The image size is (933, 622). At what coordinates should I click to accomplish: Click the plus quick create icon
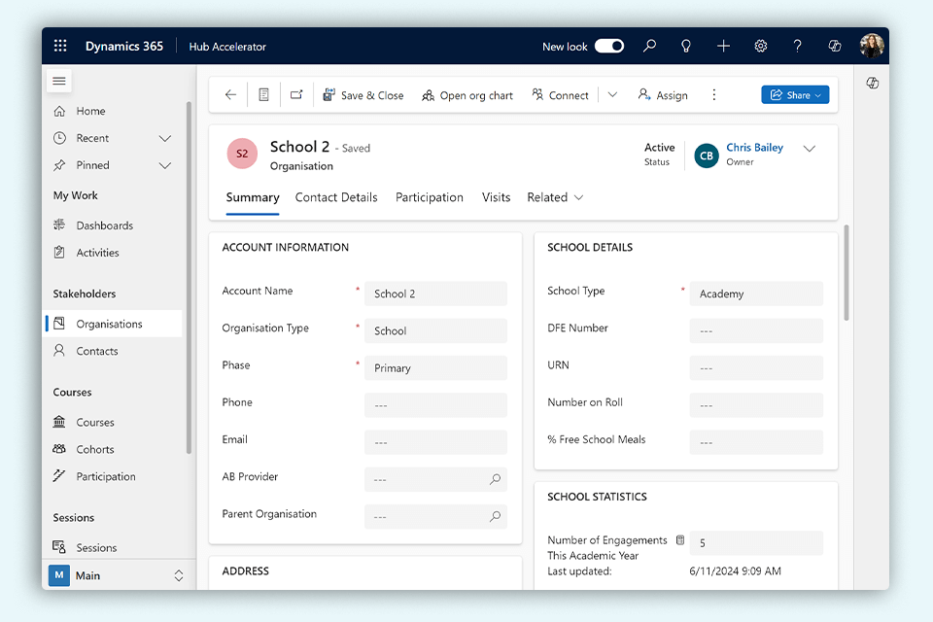[x=723, y=46]
